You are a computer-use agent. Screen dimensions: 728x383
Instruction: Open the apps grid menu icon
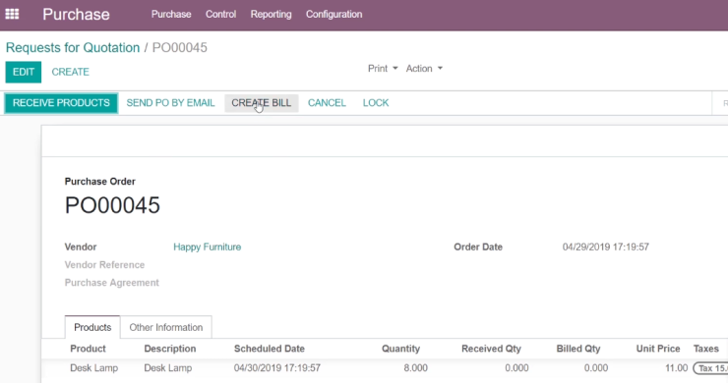click(12, 14)
